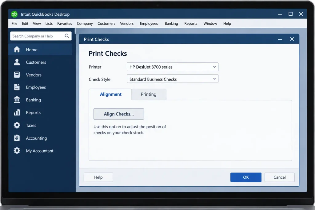Click the Align Checks... button
This screenshot has height=210, width=315.
pyautogui.click(x=119, y=114)
